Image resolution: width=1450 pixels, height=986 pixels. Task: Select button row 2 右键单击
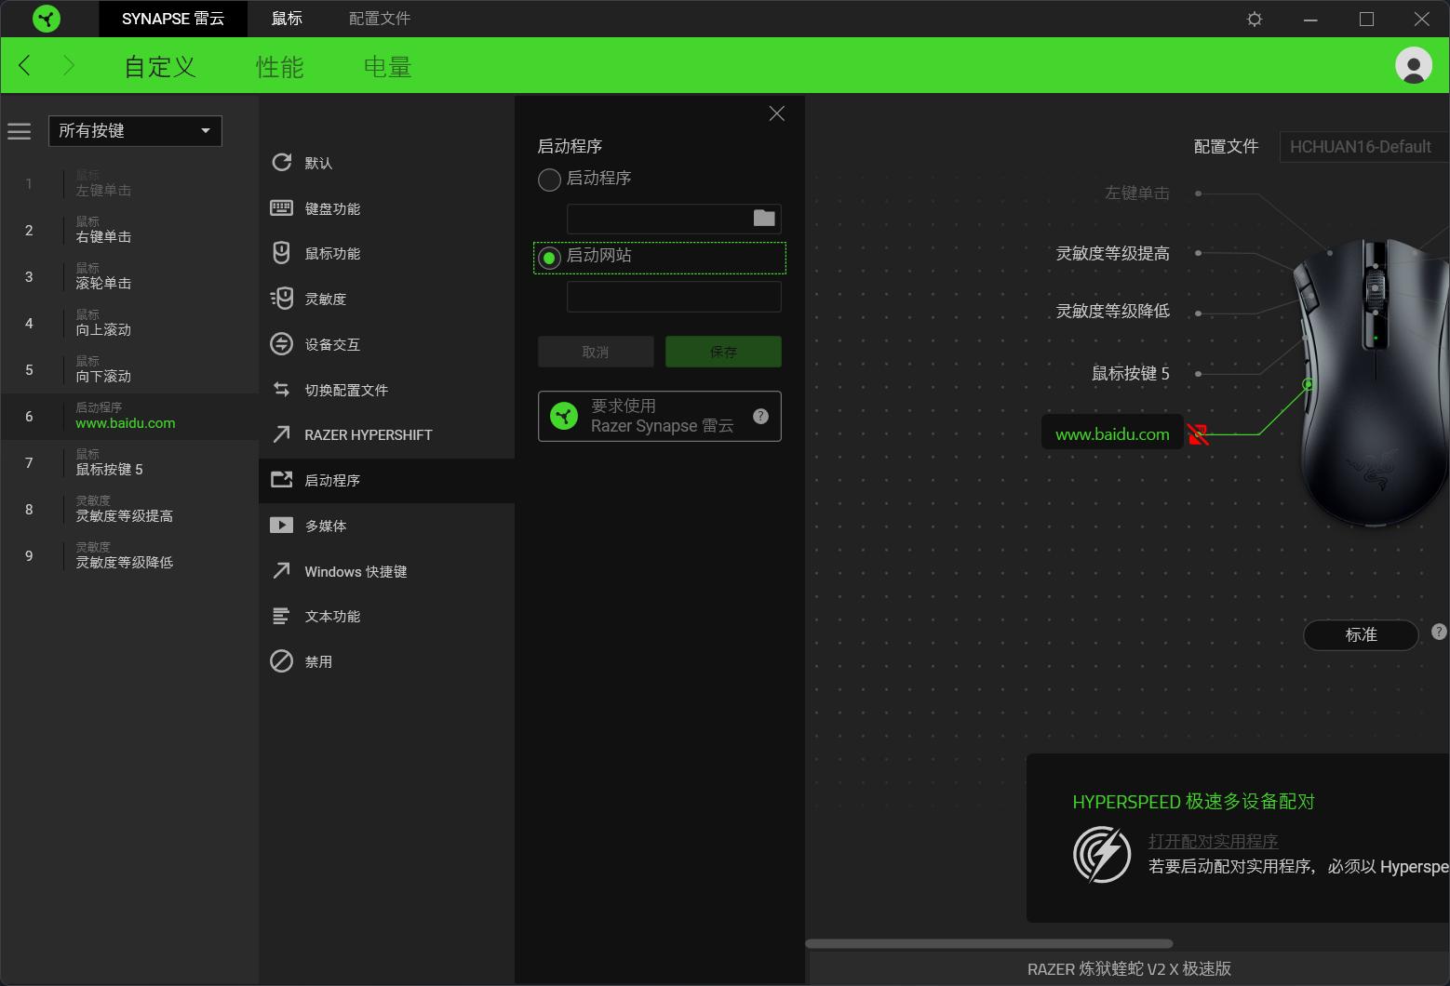coord(129,230)
